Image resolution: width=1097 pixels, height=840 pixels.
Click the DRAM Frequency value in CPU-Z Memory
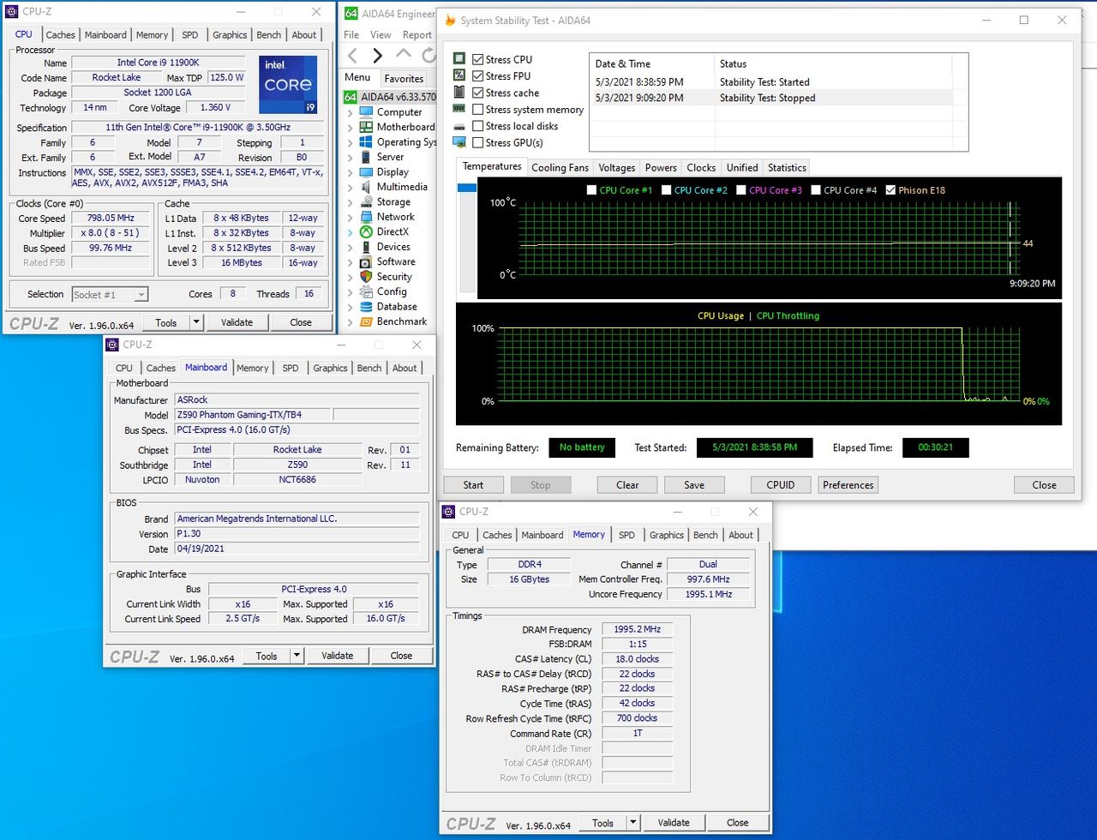click(637, 630)
